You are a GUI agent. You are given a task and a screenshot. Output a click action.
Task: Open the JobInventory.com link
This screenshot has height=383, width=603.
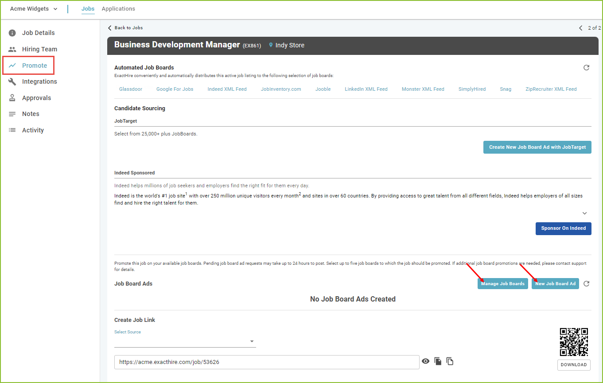click(281, 89)
